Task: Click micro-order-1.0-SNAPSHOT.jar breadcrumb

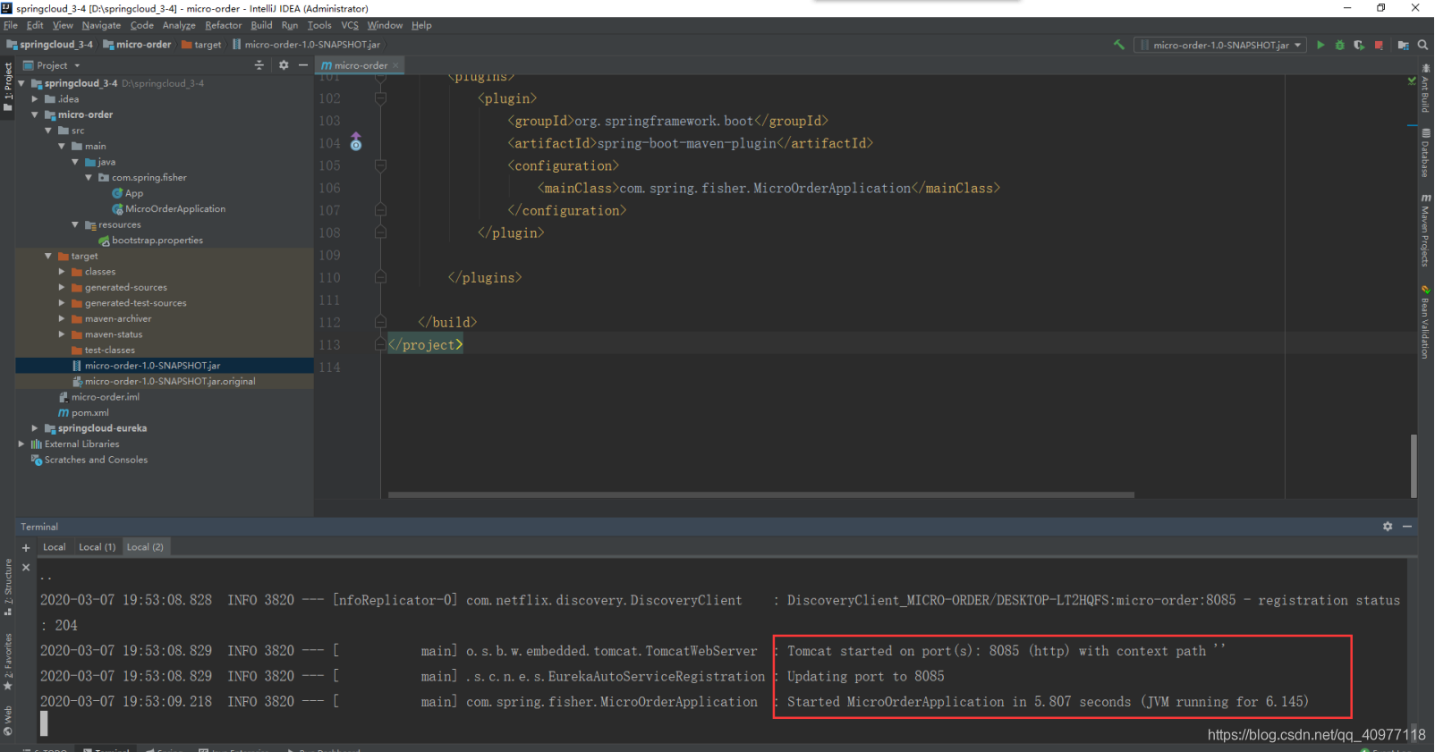Action: point(306,45)
